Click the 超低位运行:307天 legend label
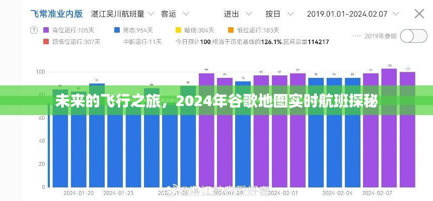 76,42
